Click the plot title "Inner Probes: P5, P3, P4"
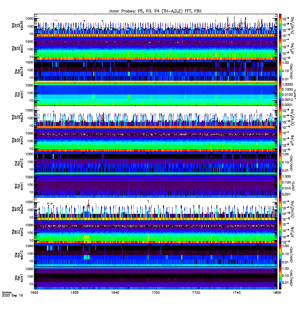Screen dimensions: 296x315 pos(134,11)
